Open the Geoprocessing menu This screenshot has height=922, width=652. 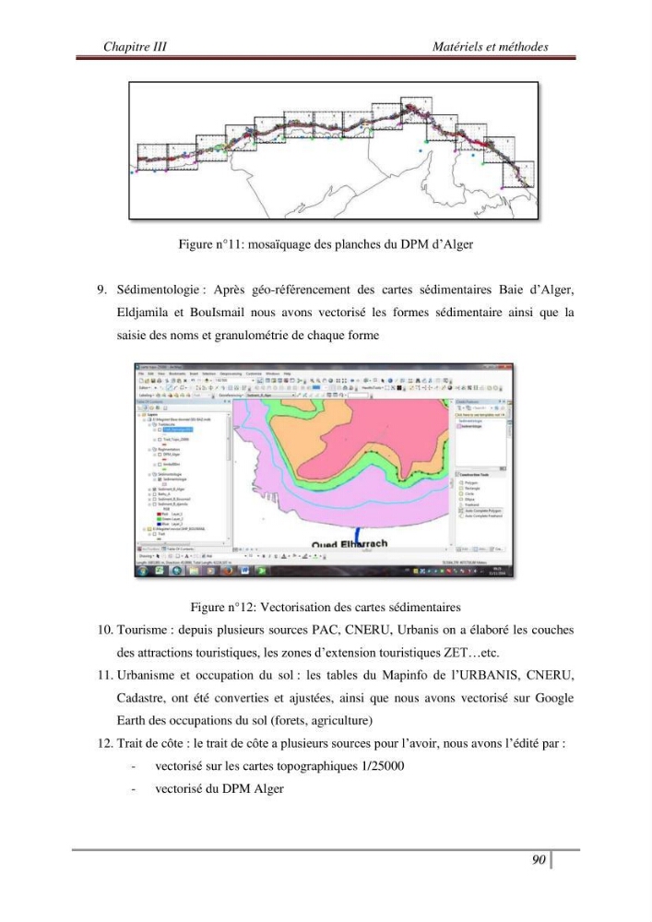[231, 373]
